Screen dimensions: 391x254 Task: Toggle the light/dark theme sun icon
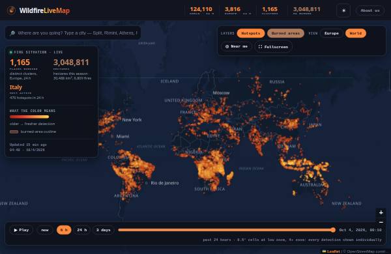(x=343, y=10)
